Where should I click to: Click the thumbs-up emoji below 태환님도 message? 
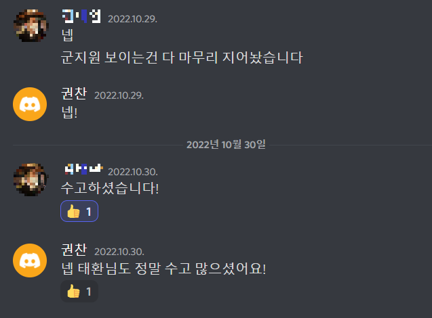tap(73, 292)
